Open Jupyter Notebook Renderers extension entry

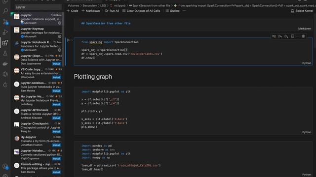coord(38,46)
